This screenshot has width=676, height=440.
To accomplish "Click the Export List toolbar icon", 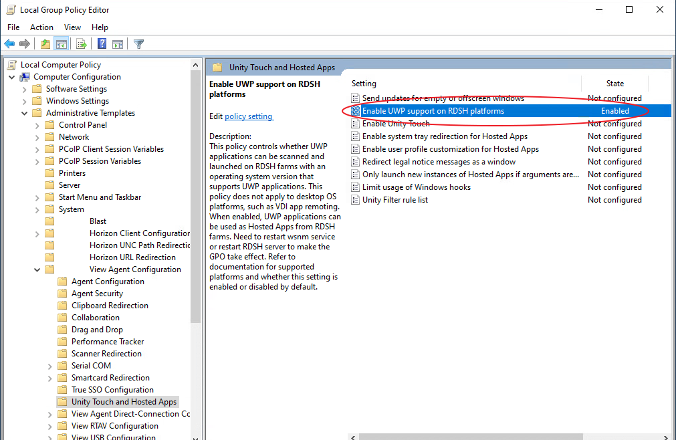I will pos(82,44).
